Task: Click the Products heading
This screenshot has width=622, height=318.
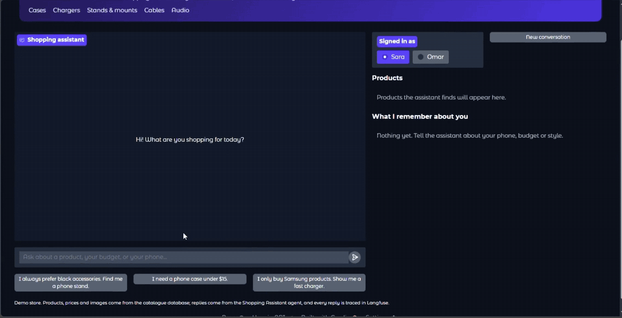Action: pyautogui.click(x=387, y=78)
